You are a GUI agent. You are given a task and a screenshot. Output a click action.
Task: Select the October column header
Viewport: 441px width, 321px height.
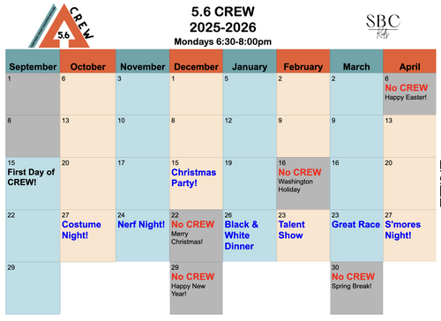coord(88,61)
